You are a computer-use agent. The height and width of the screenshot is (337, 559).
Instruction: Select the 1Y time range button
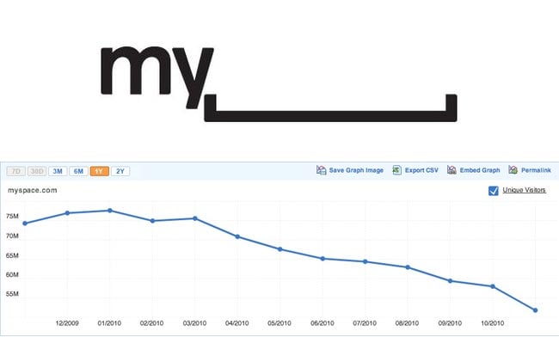point(99,171)
